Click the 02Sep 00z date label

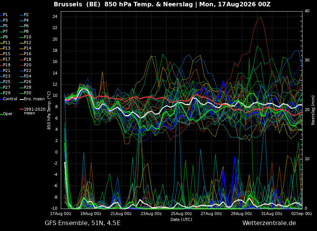pos(302,213)
